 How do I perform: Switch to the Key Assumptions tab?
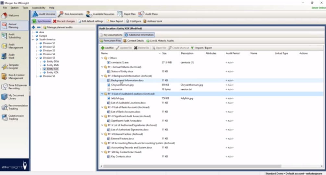[x=111, y=35]
